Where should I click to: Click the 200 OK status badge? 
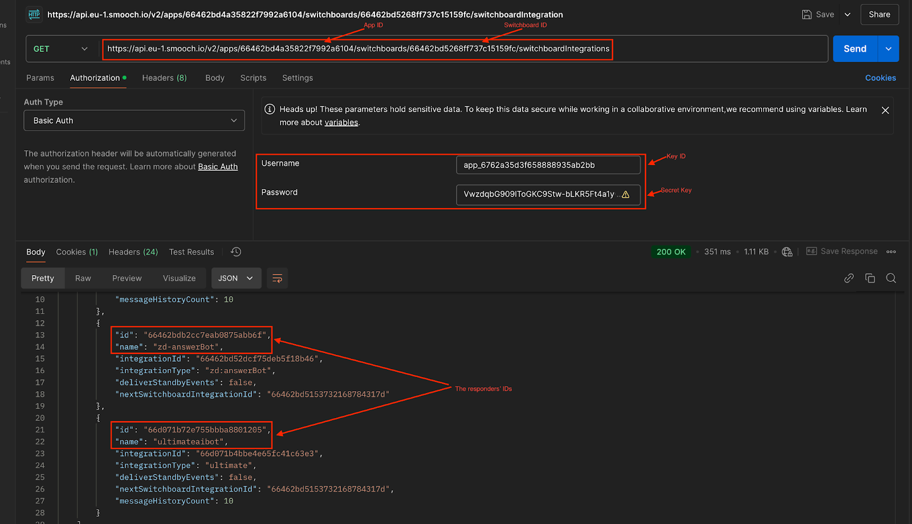click(x=671, y=252)
